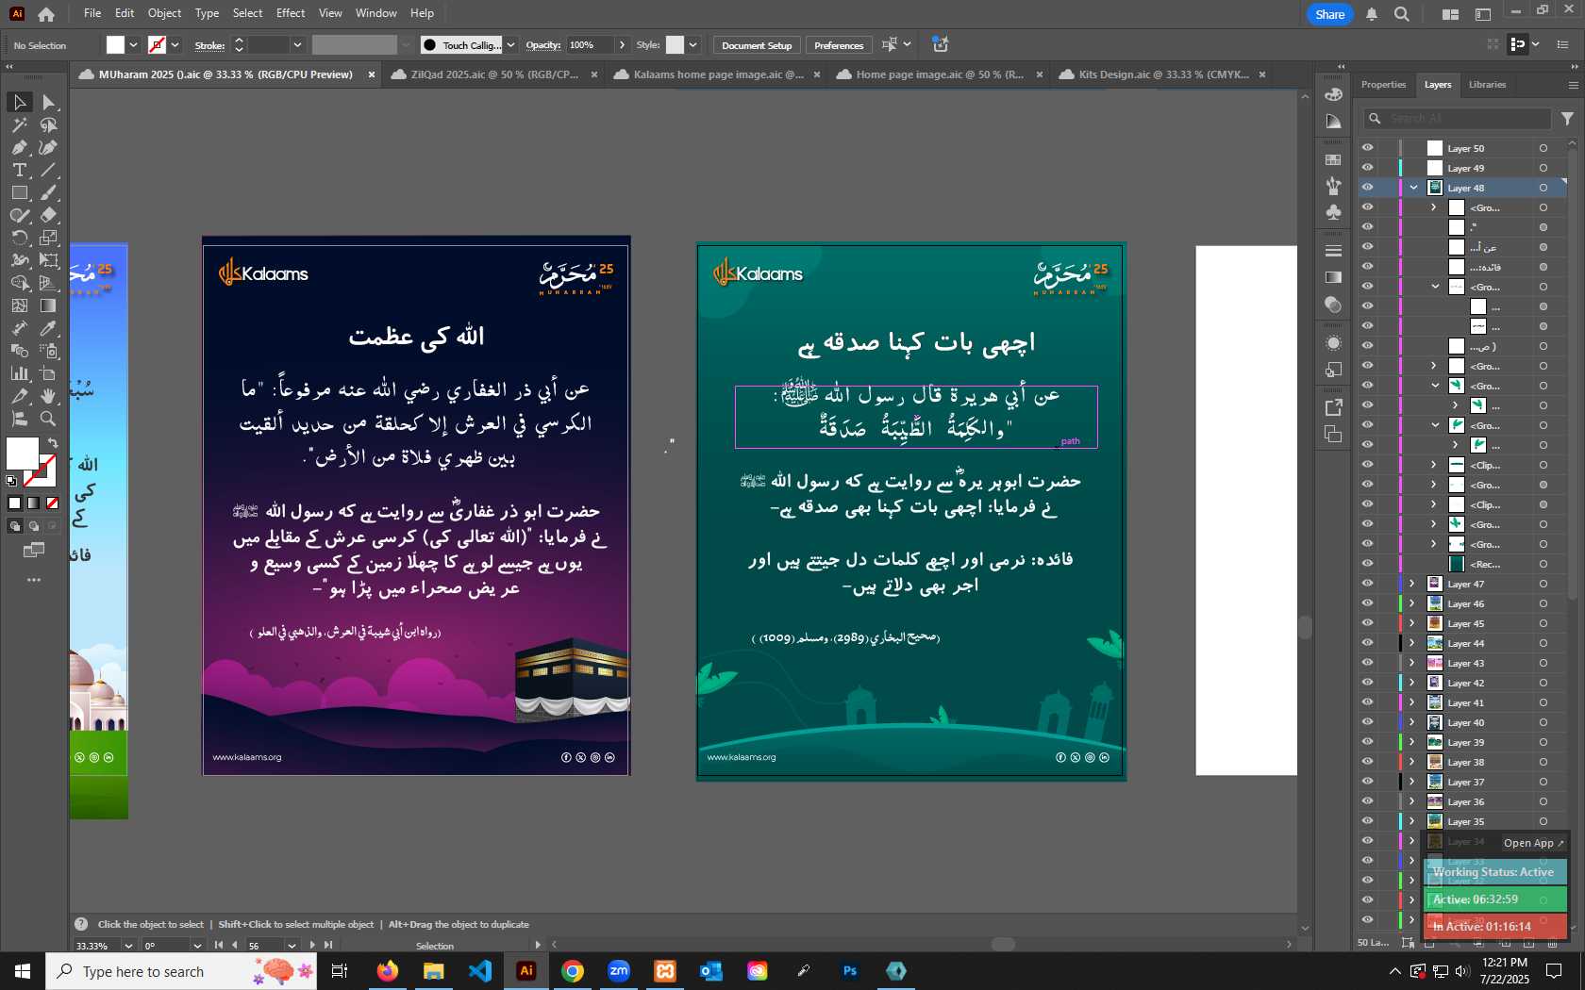Select the Magic Wand tool
The height and width of the screenshot is (990, 1585).
coord(19,124)
